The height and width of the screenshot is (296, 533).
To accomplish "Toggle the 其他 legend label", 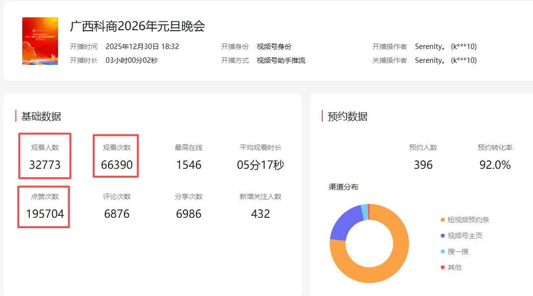I will pos(454,267).
